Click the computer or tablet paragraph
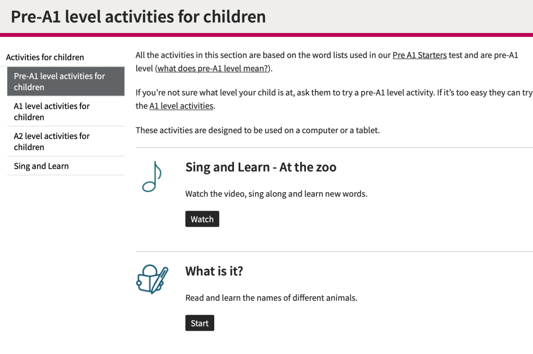533x354 pixels. (x=258, y=130)
